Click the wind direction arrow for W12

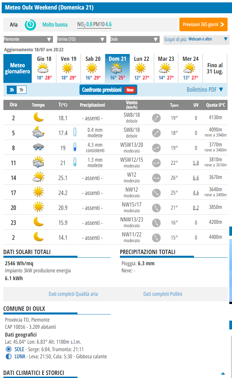156,178
